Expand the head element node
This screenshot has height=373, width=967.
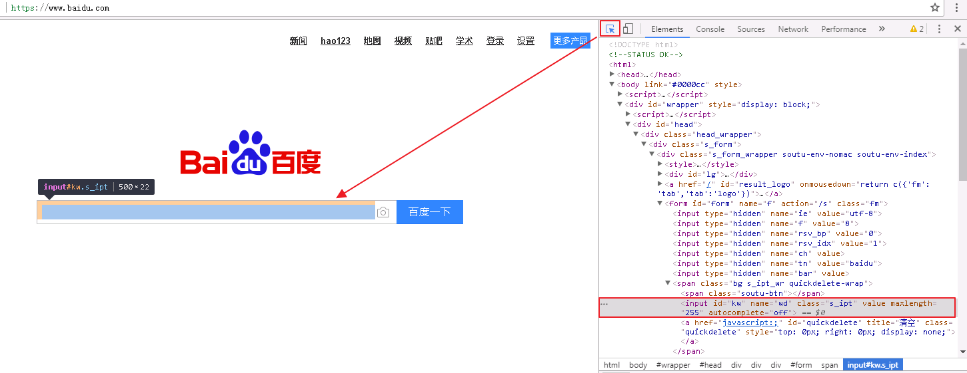612,74
